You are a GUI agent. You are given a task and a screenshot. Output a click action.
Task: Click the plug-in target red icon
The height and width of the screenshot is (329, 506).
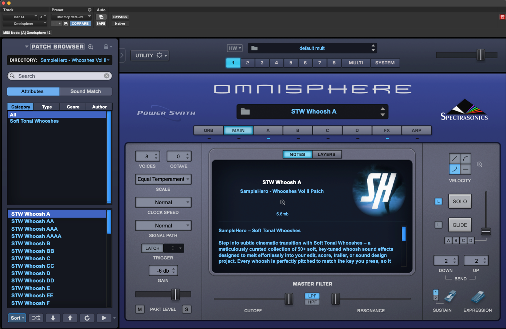(502, 17)
